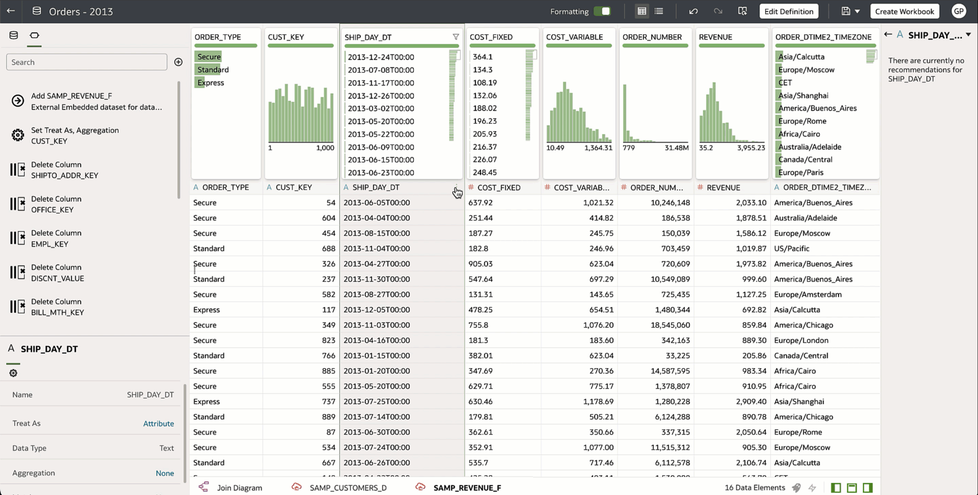The width and height of the screenshot is (978, 495).
Task: Click the Edit Definition button
Action: coord(789,11)
